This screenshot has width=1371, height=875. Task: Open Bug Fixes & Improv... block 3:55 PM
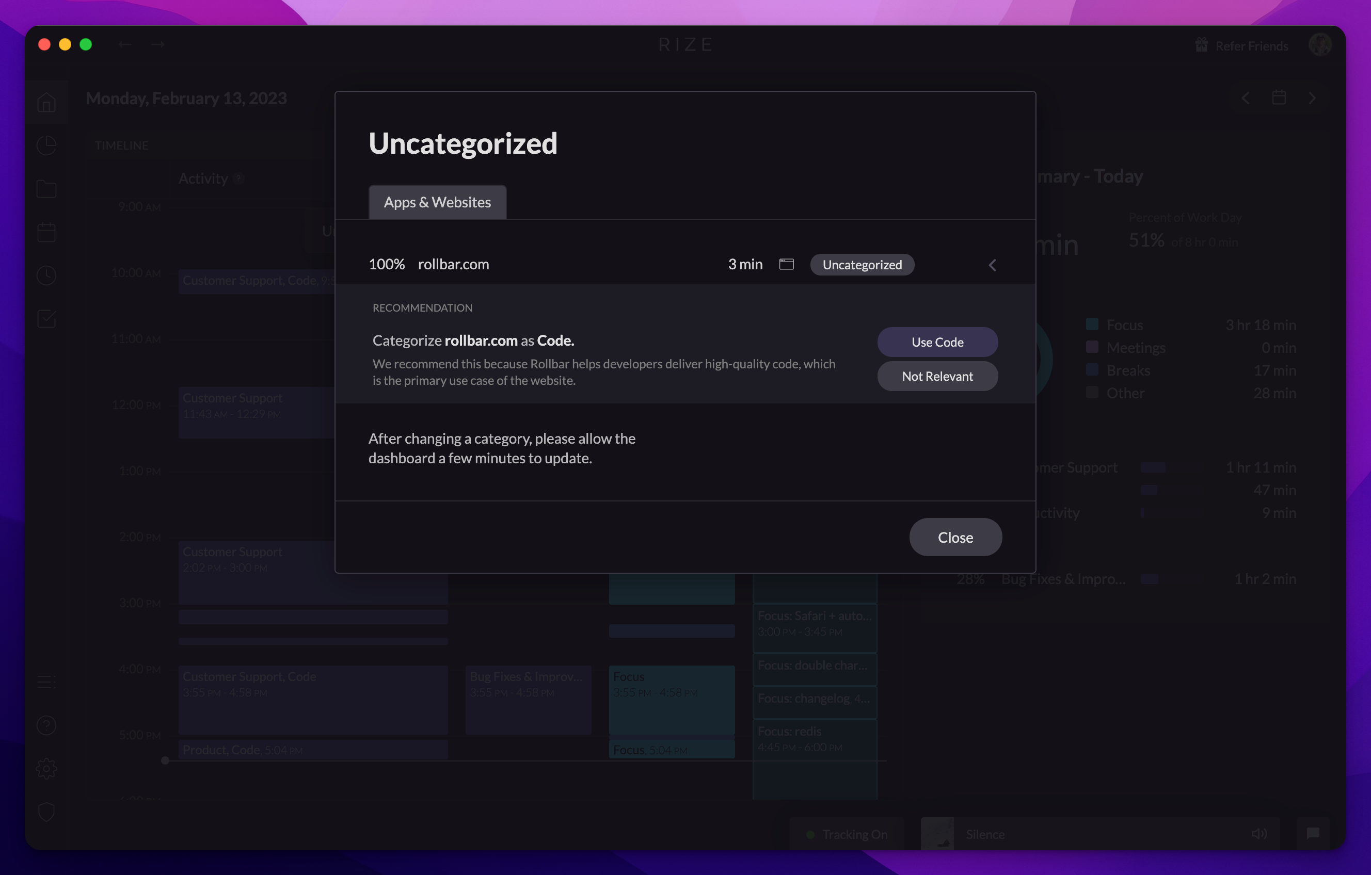(529, 699)
